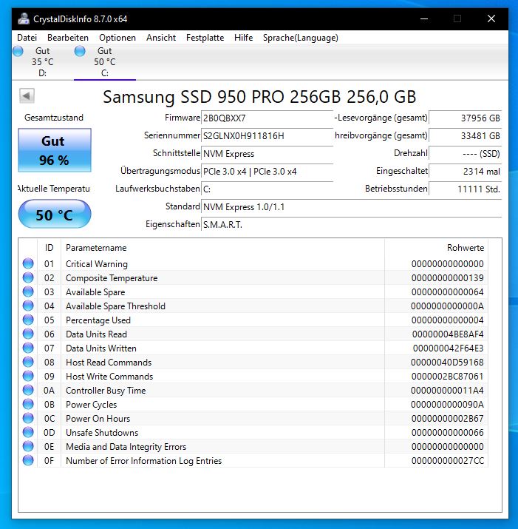Image resolution: width=518 pixels, height=529 pixels.
Task: Click status orb for Percentage Used row
Action: point(28,320)
